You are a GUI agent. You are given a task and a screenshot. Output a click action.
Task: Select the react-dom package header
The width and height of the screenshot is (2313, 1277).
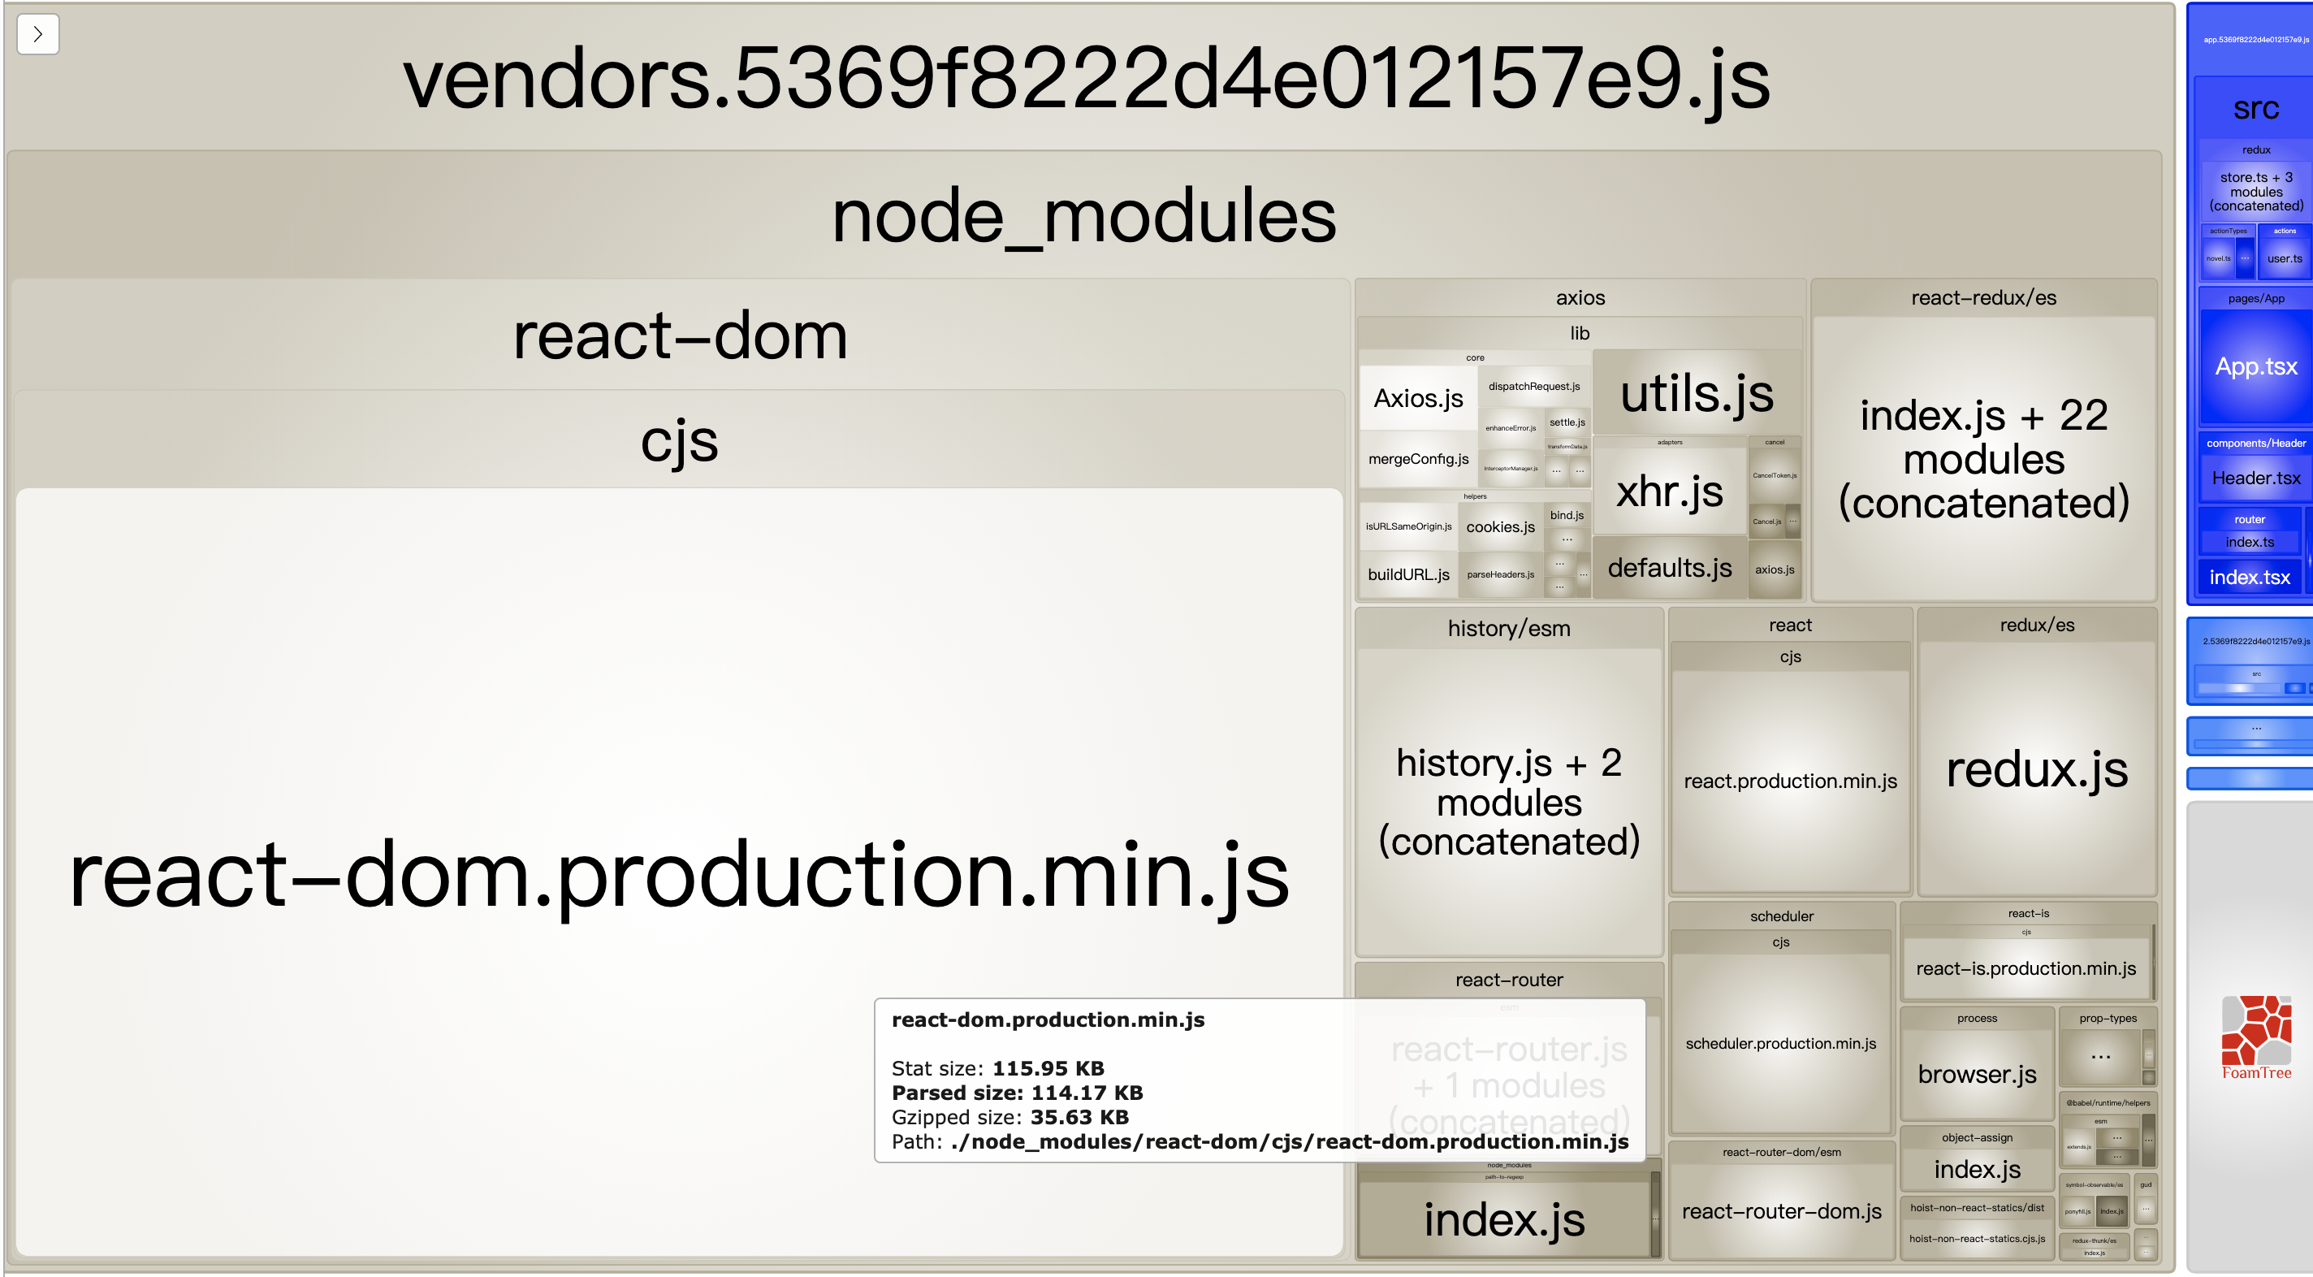pos(680,335)
